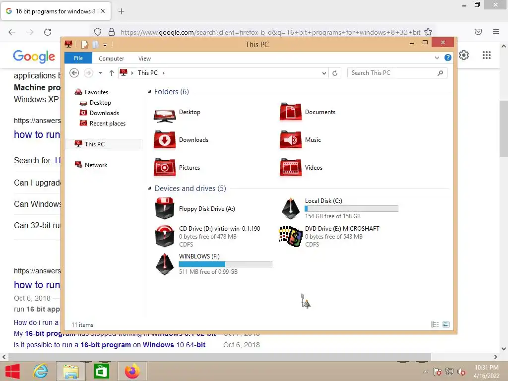Screen dimensions: 508x381
Task: Open Google apps grid icon
Action: (x=486, y=55)
